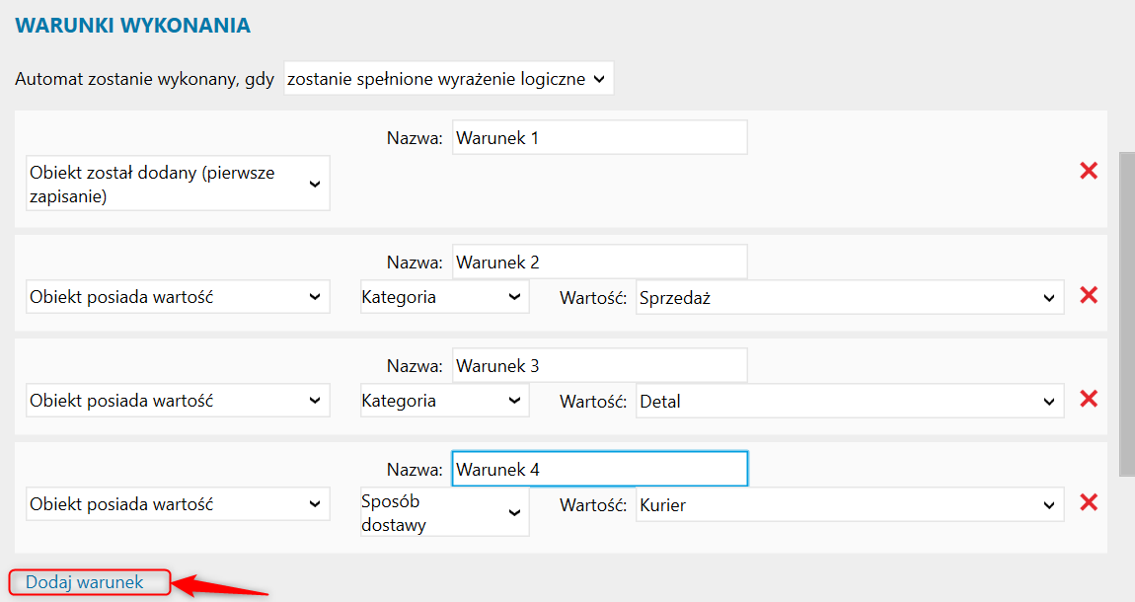Delete Warunek 1 with red X
Viewport: 1135px width, 602px height.
click(x=1089, y=171)
